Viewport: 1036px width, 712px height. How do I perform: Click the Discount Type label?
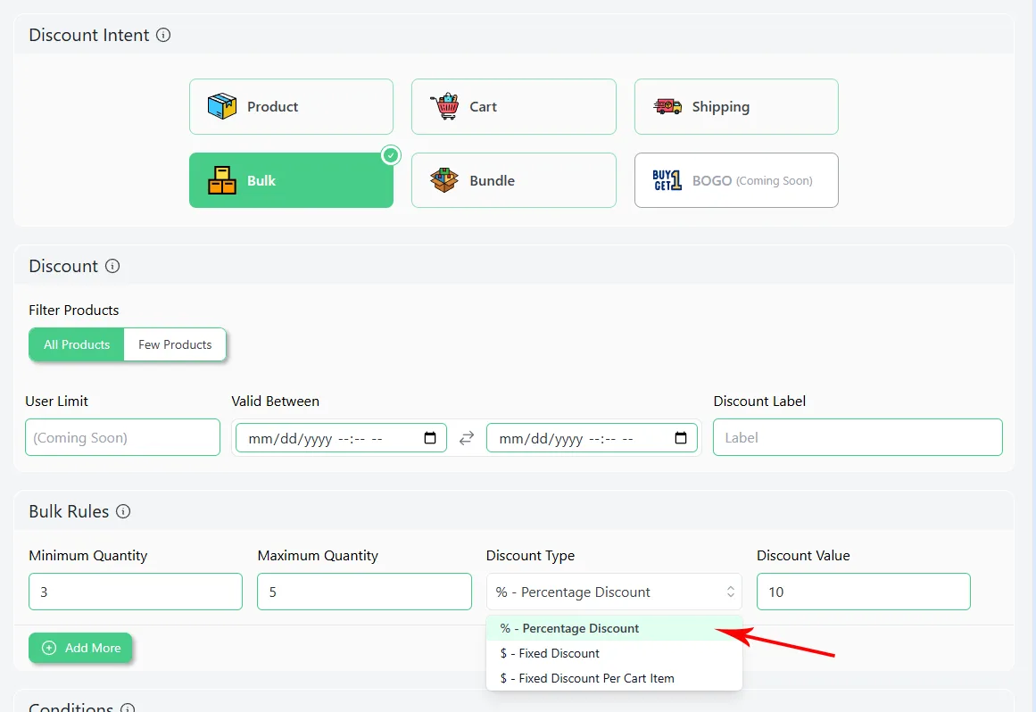[531, 556]
